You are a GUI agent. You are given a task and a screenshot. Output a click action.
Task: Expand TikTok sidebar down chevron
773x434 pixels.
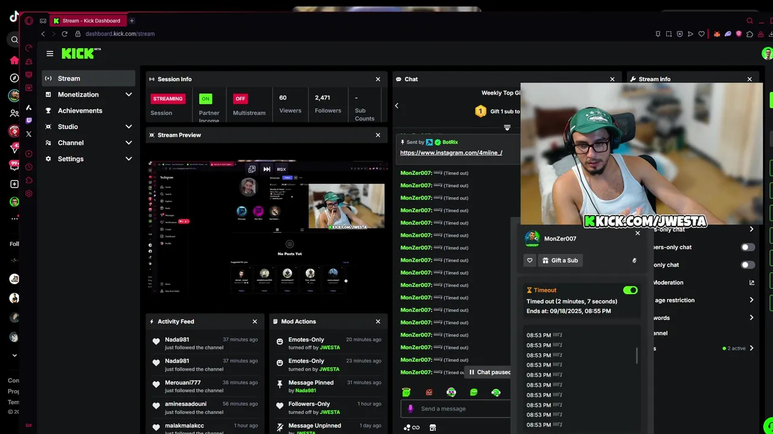click(14, 356)
